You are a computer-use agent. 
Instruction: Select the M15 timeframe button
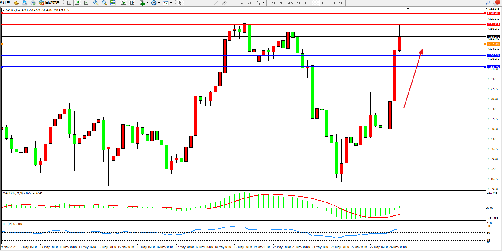(x=290, y=3)
